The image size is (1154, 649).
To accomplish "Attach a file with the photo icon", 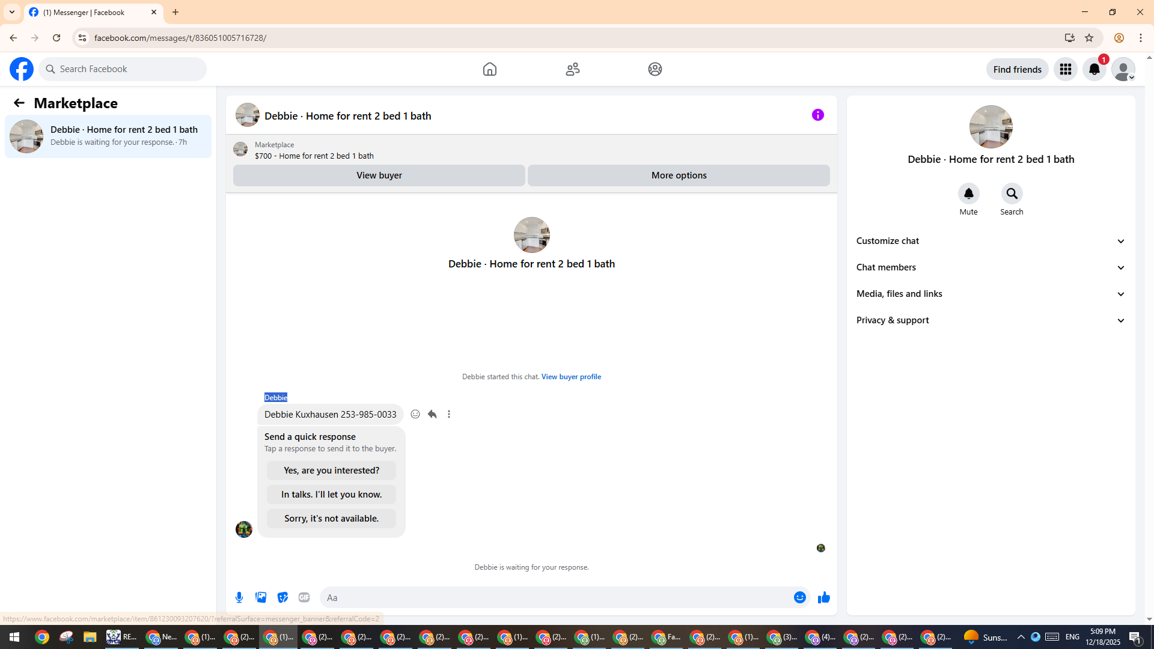I will [x=261, y=597].
